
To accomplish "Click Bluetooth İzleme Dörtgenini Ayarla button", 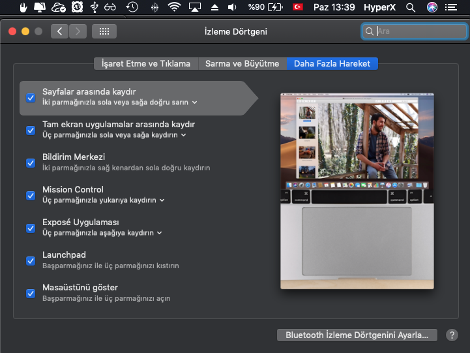I will [x=357, y=335].
